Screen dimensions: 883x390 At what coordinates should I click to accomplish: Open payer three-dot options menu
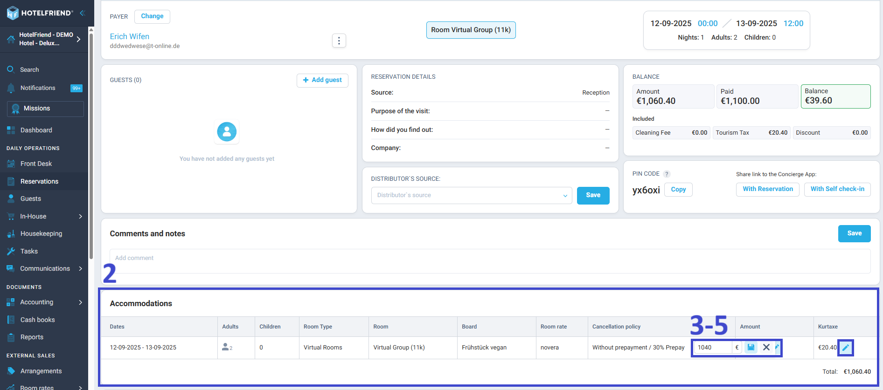tap(339, 41)
